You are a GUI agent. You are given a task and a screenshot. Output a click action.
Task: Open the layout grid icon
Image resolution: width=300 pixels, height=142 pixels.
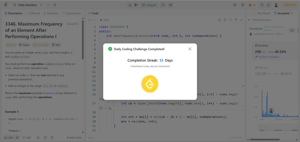pyautogui.click(x=235, y=5)
